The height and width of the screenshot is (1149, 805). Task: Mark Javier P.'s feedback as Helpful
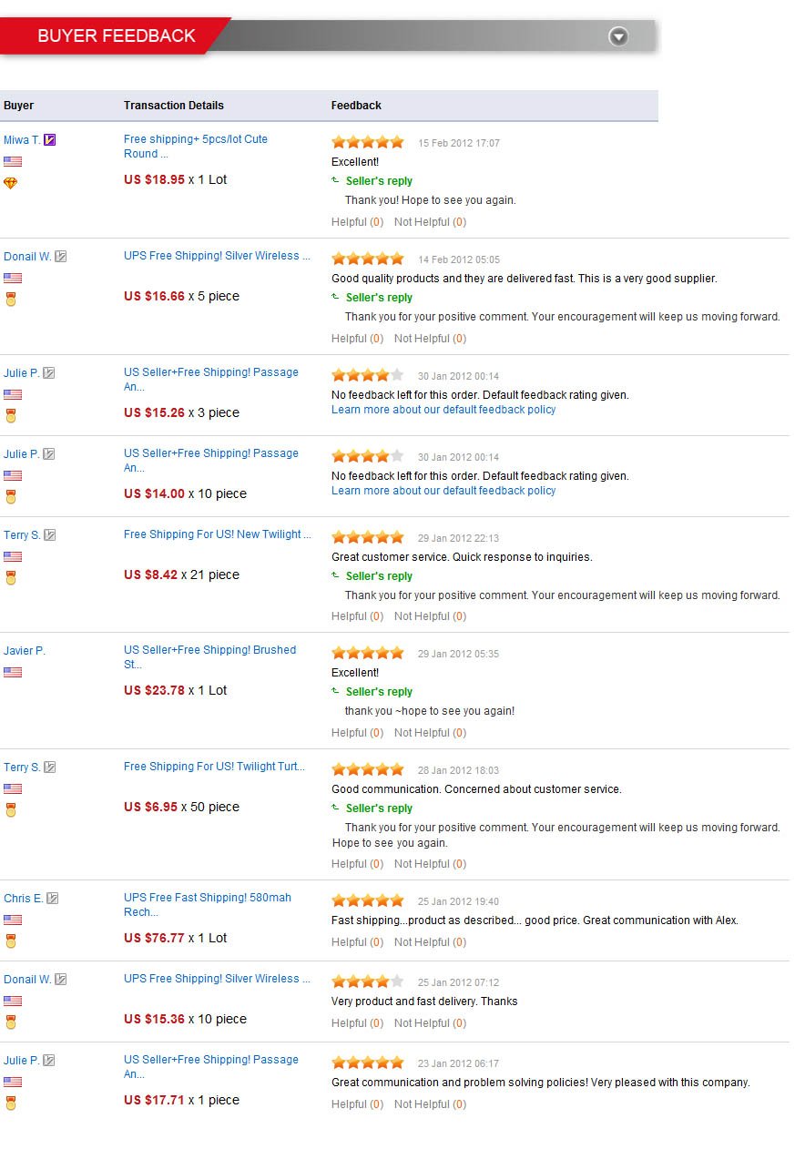coord(357,733)
